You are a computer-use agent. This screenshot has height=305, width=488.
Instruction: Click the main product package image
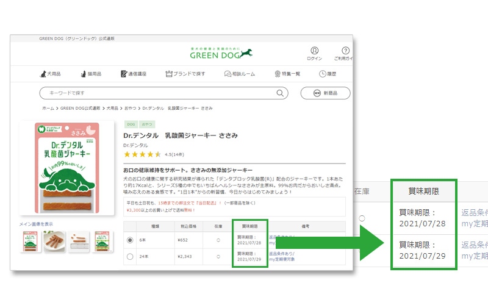[x=67, y=168]
